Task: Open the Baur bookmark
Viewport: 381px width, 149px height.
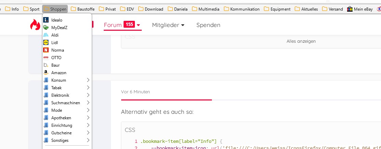Action: (55, 65)
